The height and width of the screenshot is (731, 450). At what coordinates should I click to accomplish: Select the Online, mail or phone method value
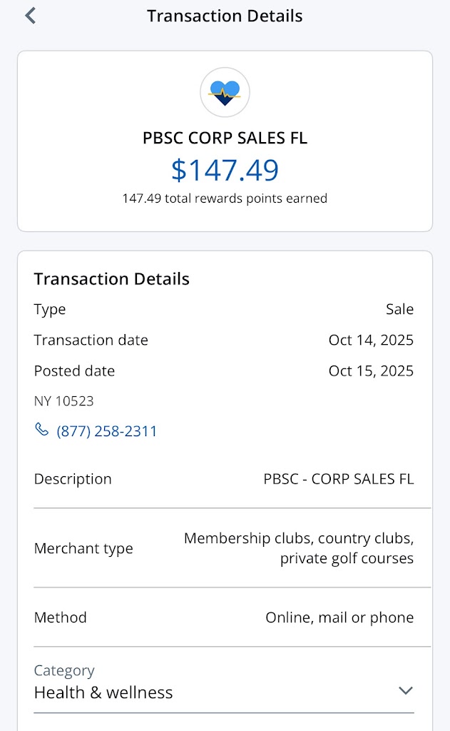[x=339, y=617]
